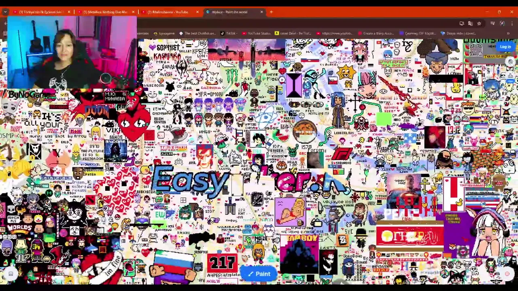This screenshot has height=291, width=518.
Task: Expand the bookmarks overflow chevron
Action: click(x=508, y=33)
